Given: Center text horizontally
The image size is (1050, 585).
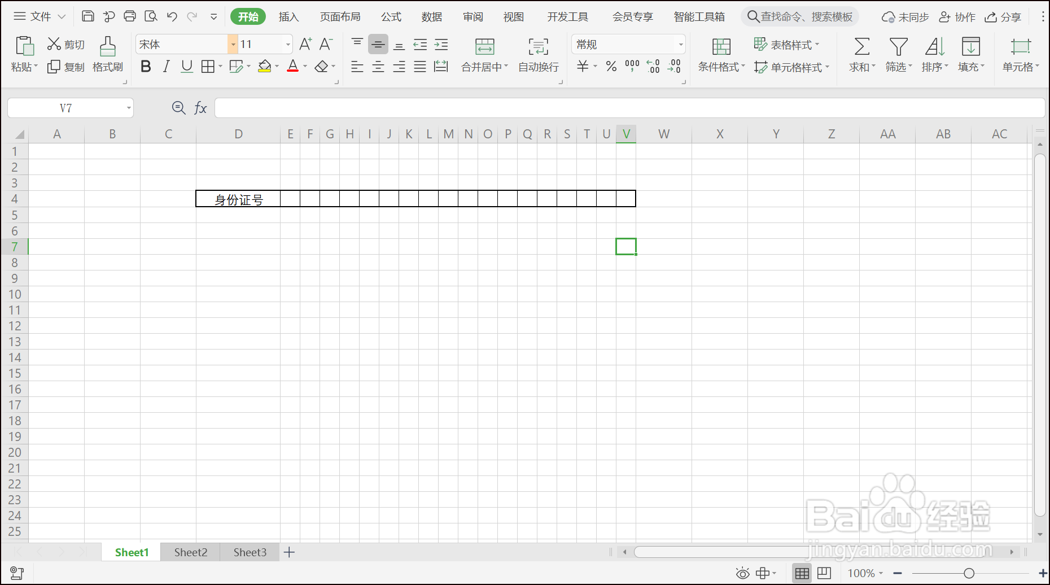Looking at the screenshot, I should pyautogui.click(x=378, y=67).
